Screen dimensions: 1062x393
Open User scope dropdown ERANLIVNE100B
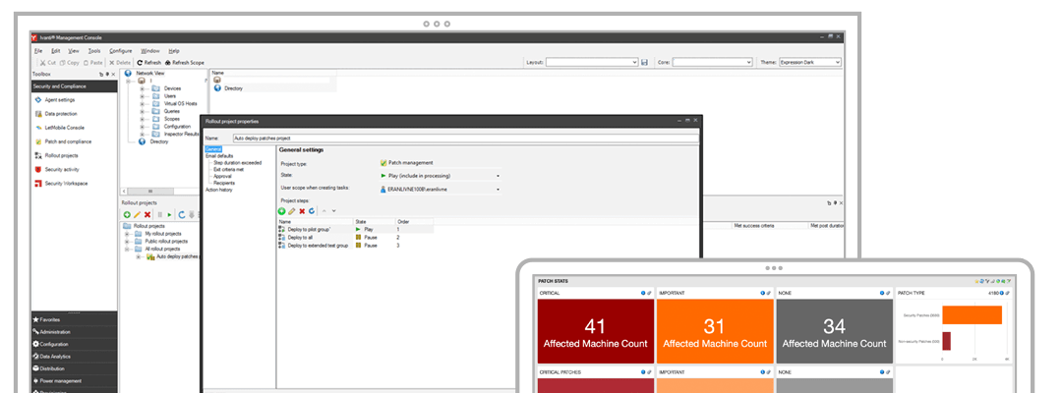[441, 190]
